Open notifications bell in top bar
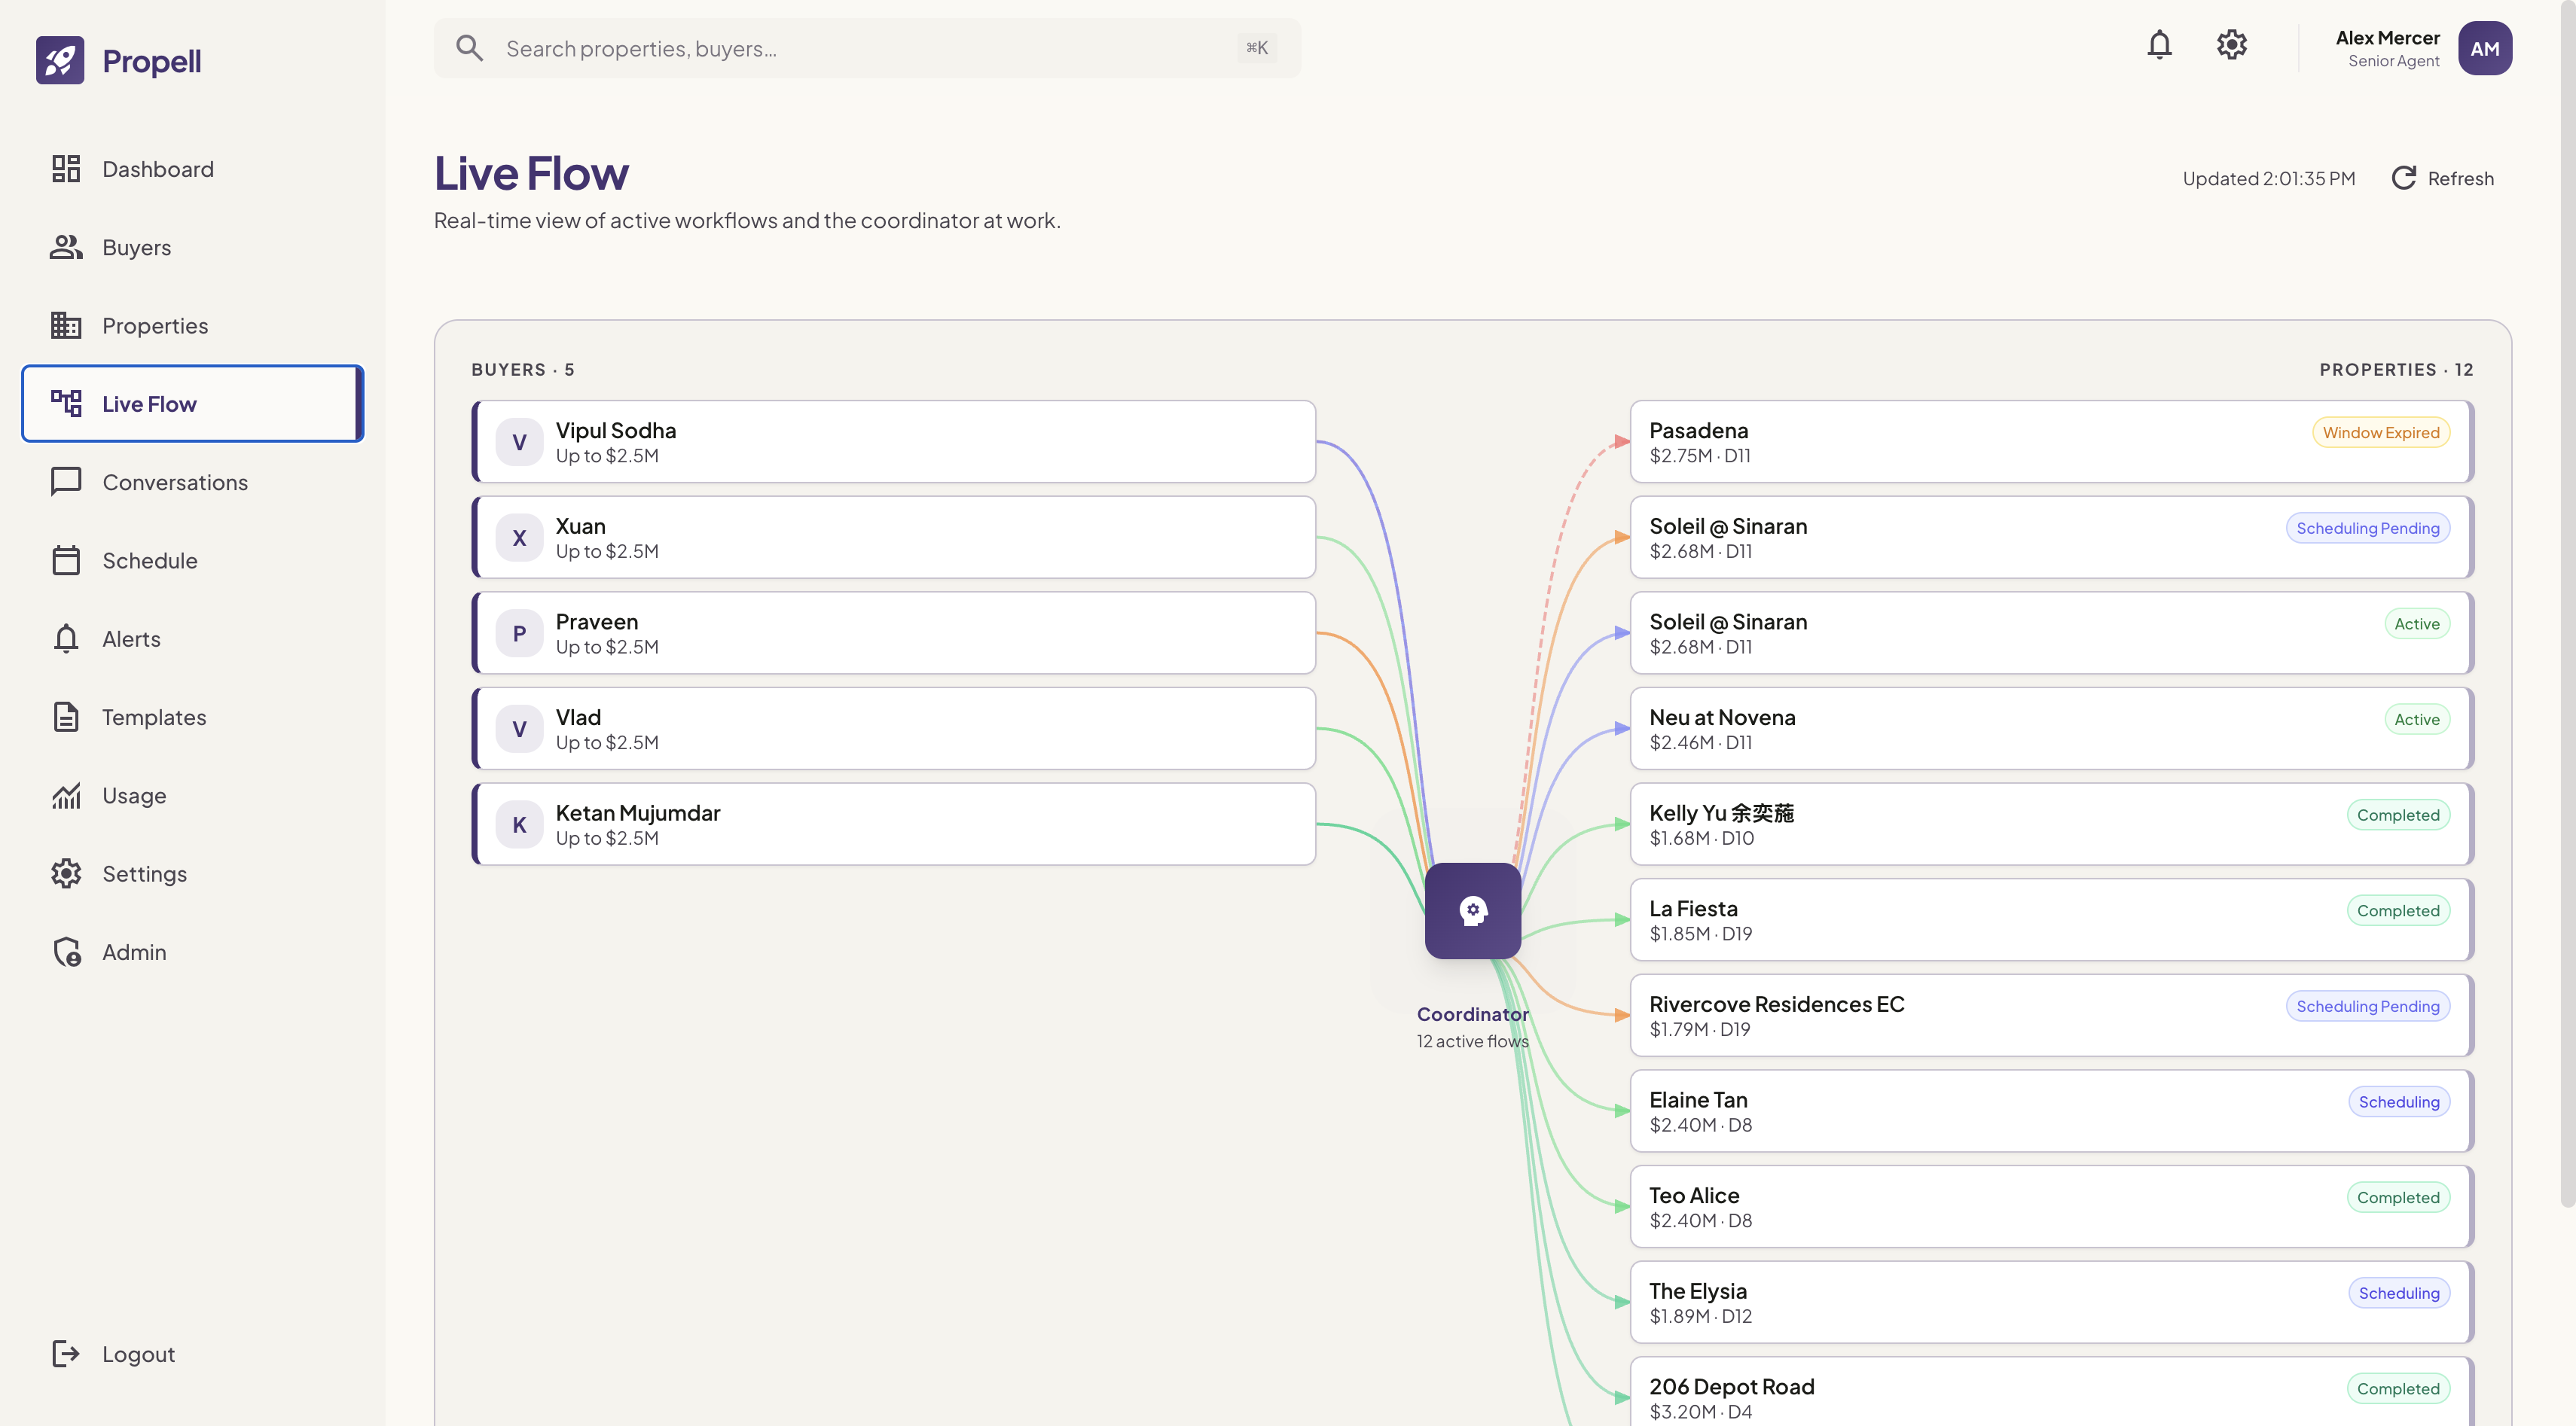 [2159, 45]
